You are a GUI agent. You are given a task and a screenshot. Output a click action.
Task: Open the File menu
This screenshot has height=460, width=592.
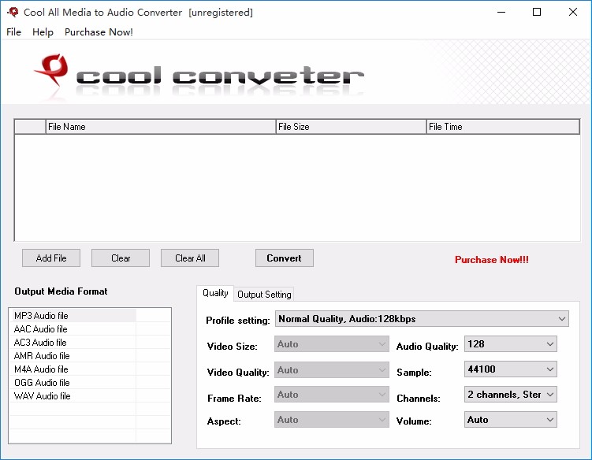point(13,32)
